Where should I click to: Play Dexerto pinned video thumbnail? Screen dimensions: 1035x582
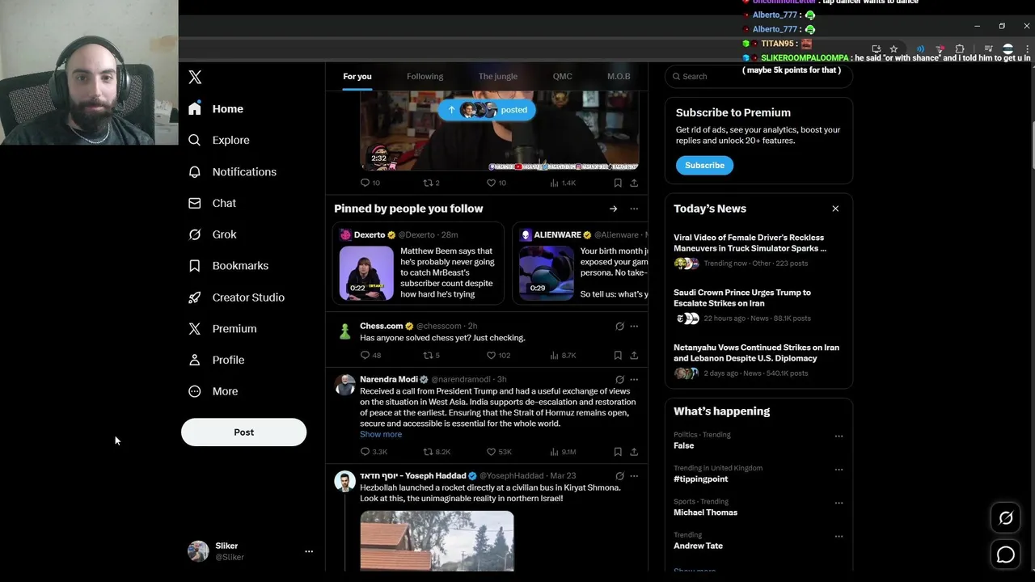coord(366,273)
